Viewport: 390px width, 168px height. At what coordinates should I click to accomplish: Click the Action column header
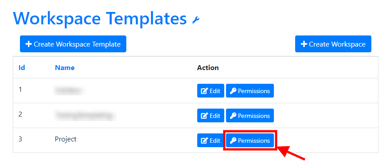[x=208, y=67]
